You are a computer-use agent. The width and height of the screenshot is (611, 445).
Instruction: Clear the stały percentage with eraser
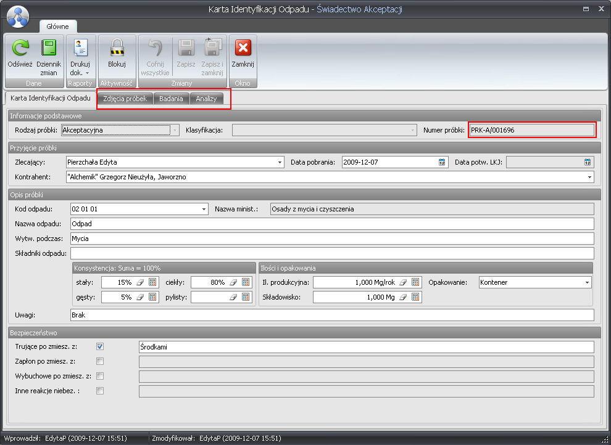pyautogui.click(x=140, y=282)
